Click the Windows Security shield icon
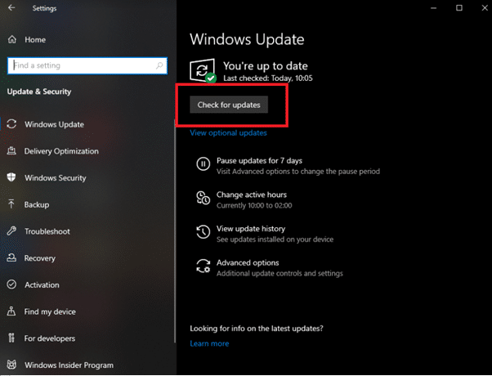The image size is (492, 376). pos(11,177)
